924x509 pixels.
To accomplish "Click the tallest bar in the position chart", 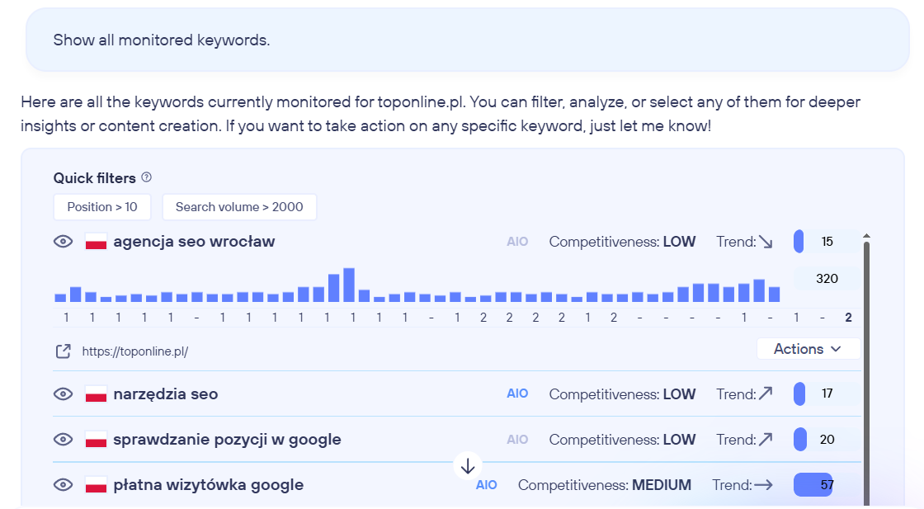I will point(349,285).
